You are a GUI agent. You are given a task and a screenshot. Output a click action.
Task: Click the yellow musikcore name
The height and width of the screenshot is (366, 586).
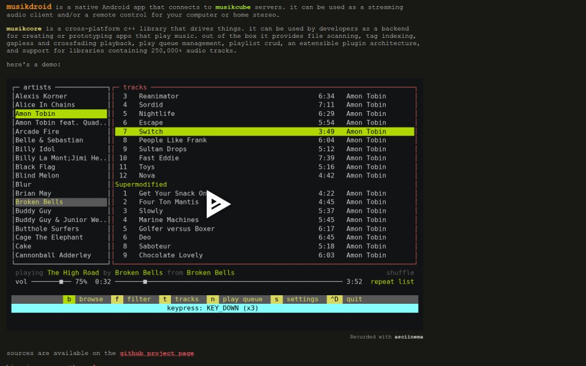[24, 29]
